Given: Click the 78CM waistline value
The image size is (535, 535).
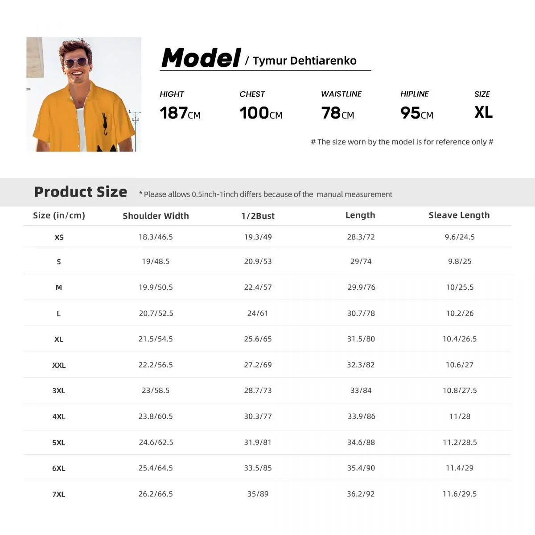Looking at the screenshot, I should pos(337,113).
